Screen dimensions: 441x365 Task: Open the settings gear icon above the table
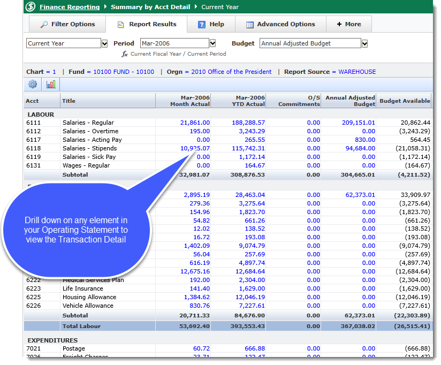point(33,84)
